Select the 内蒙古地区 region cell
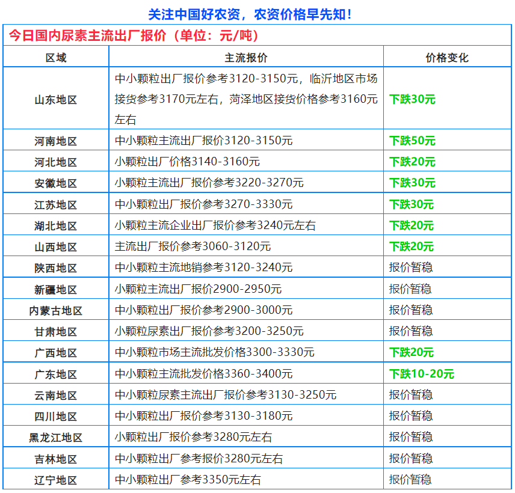This screenshot has width=515, height=493. point(56,310)
